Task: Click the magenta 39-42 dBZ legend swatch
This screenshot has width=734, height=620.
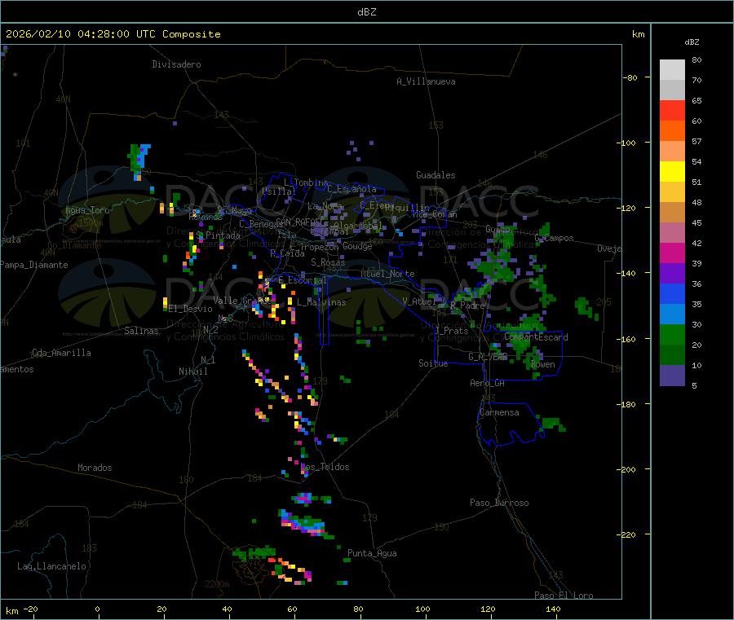Action: [672, 253]
